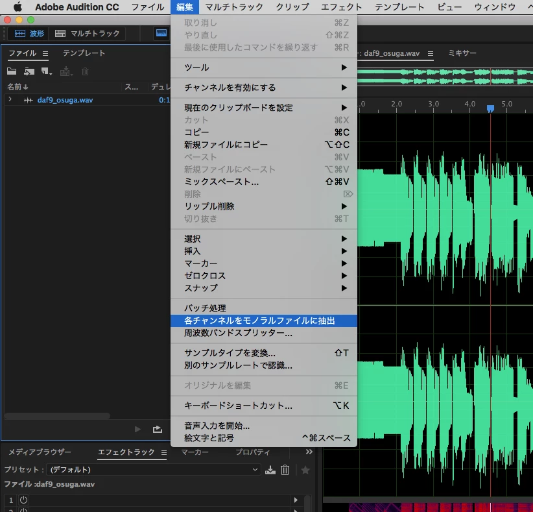Open the クリップ menu
The height and width of the screenshot is (512, 533).
click(x=292, y=6)
